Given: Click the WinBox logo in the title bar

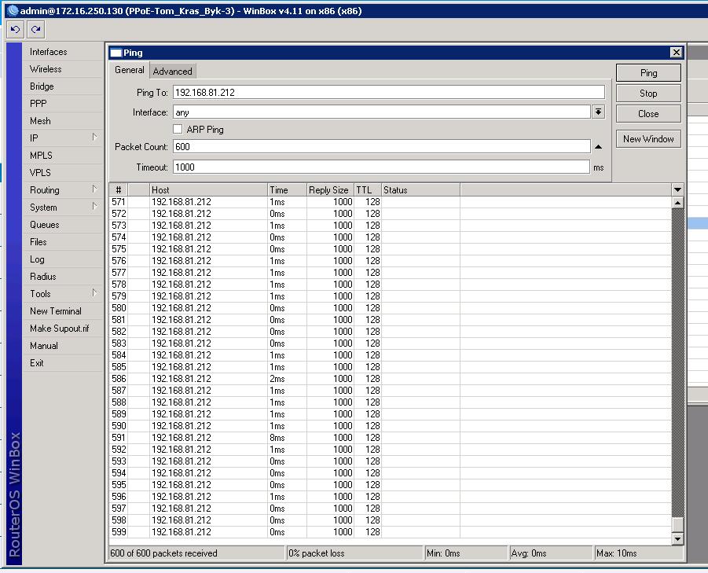Looking at the screenshot, I should click(13, 10).
